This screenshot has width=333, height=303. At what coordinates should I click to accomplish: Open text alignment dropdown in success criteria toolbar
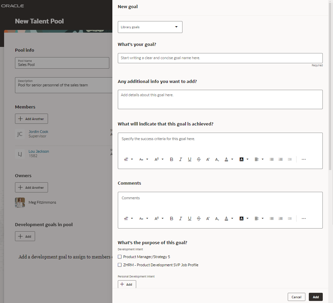[x=259, y=159]
